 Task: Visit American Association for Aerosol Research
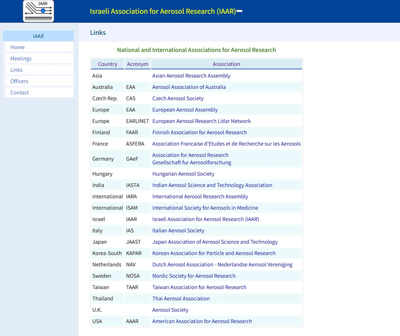(202, 321)
